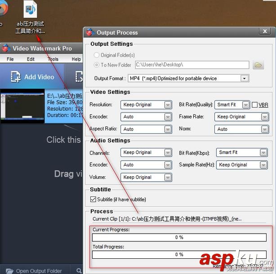
Task: Select the Original Folder(s) radio option
Action: pos(97,55)
